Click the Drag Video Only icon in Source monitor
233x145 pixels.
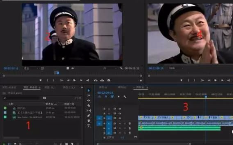pyautogui.click(x=68, y=68)
